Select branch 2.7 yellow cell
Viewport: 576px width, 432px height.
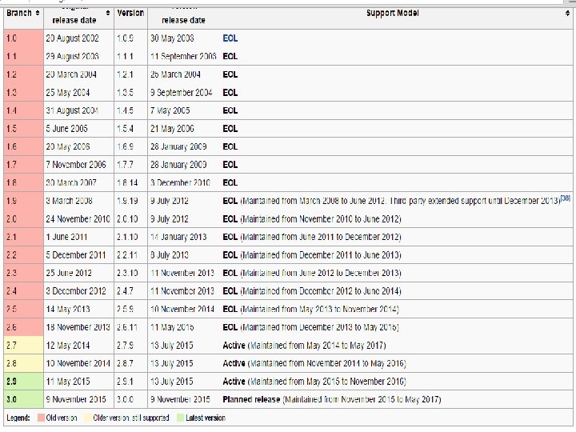coord(23,346)
